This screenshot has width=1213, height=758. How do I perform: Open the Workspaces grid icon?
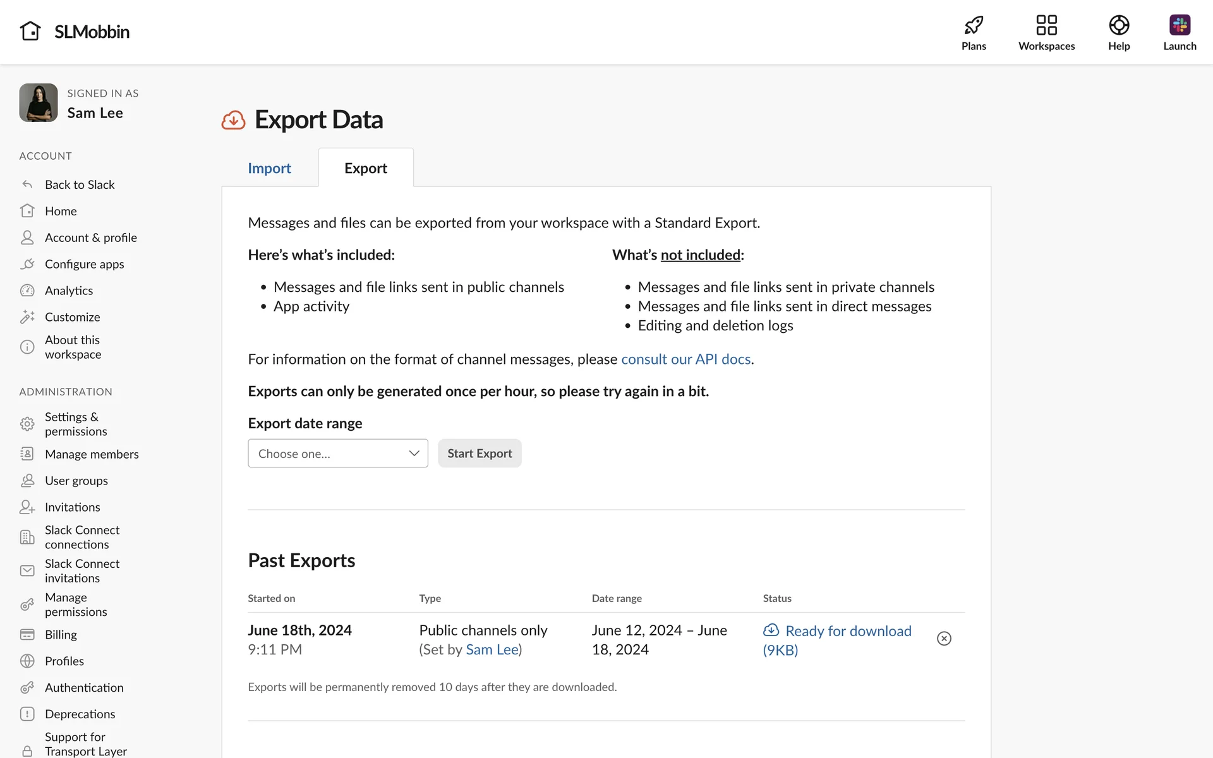(x=1046, y=25)
